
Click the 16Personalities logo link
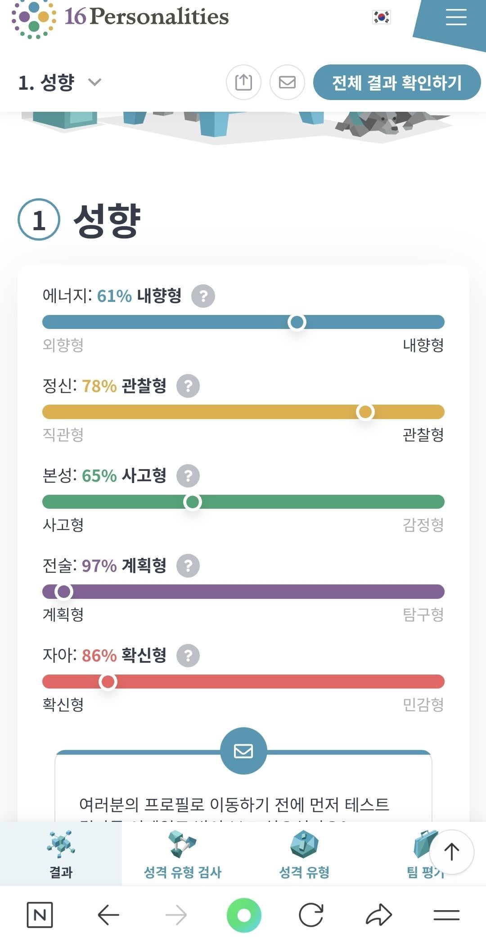120,18
